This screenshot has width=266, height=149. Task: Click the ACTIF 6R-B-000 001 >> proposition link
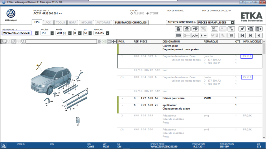pos(47,13)
